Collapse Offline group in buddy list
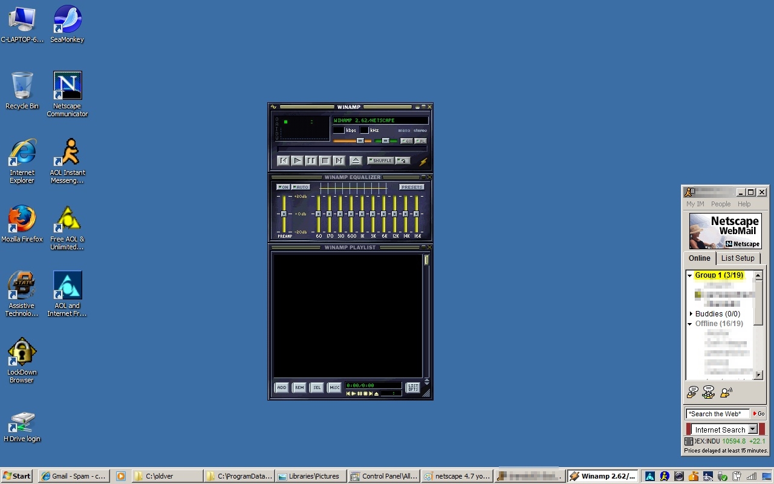 click(689, 324)
